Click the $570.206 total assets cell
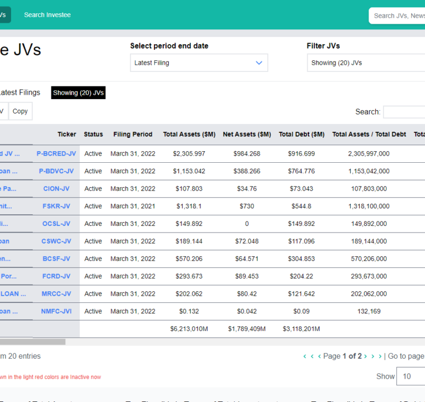This screenshot has width=425, height=402. [189, 259]
